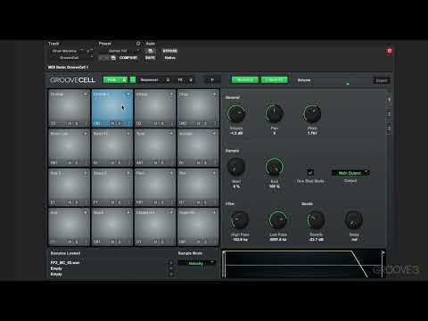Click the SAFE button
Image resolution: width=428 pixels, height=321 pixels.
(150, 58)
